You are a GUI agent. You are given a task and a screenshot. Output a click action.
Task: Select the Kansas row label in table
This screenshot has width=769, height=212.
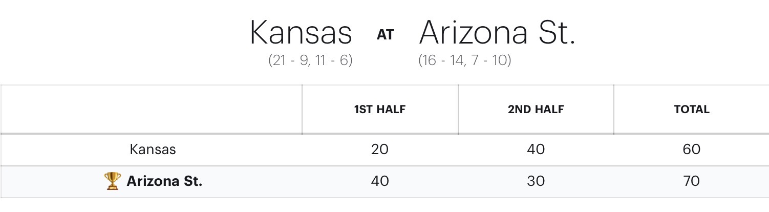[x=153, y=150]
